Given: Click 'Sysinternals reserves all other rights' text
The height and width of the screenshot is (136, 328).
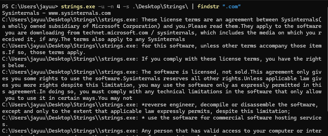Looking at the screenshot, I should pyautogui.click(x=182, y=79).
